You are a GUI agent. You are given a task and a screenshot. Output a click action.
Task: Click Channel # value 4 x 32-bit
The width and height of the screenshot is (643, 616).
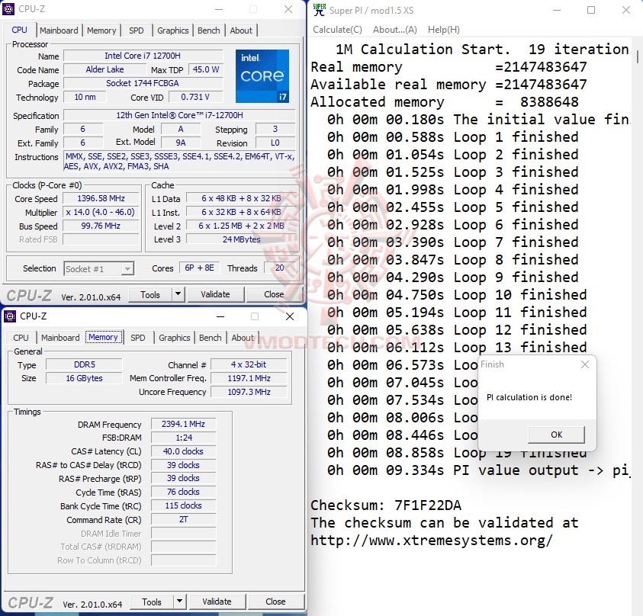coord(249,364)
